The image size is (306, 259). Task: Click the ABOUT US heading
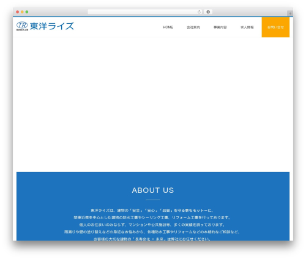click(x=153, y=190)
